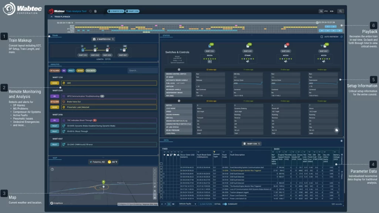Viewport: 379px width, 213px height.
Task: Click the search magnifier icon in the top bar
Action: (341, 11)
